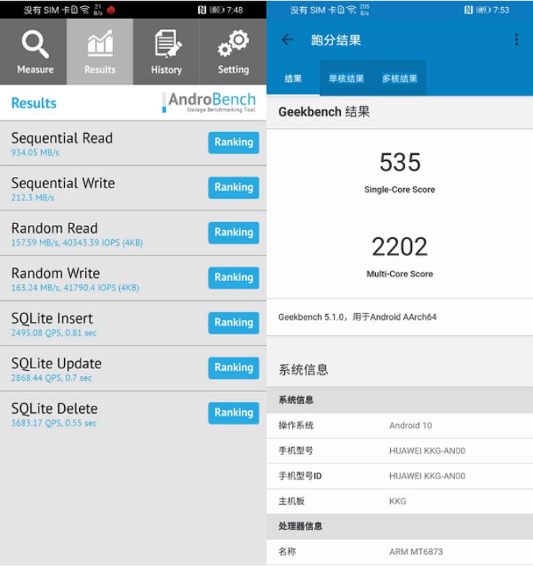533x567 pixels.
Task: Open the Setting tab with gears icon
Action: (x=233, y=52)
